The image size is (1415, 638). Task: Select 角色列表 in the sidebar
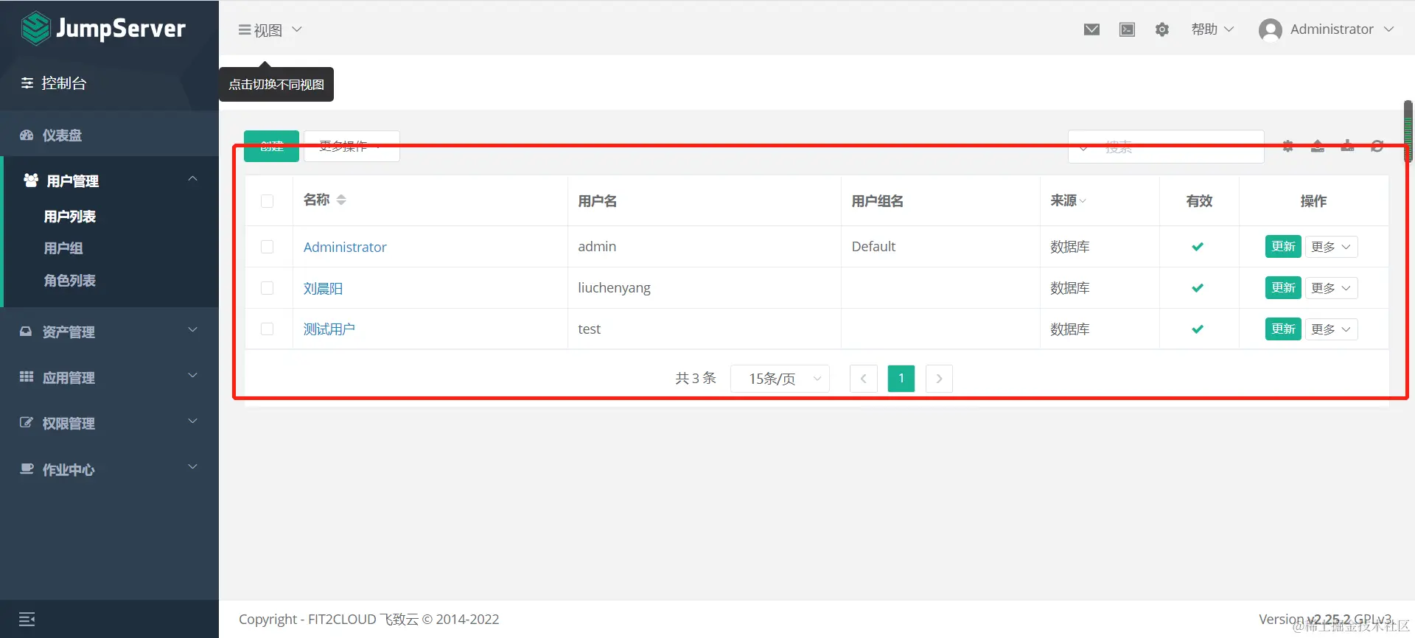70,281
